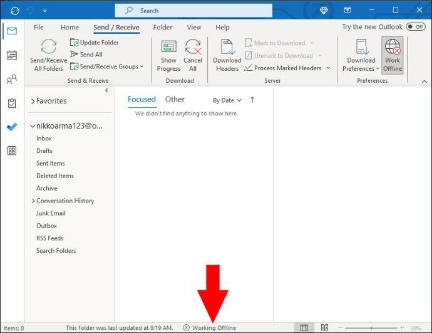Screen dimensions: 432x333
Task: Click the title bar Send/Receive sync icon
Action: coord(15,11)
